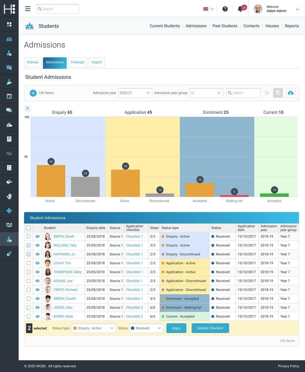Viewport: 305px width, 372px height.
Task: Click the eye icon beside BARRY, Mark
Action: tap(37, 316)
